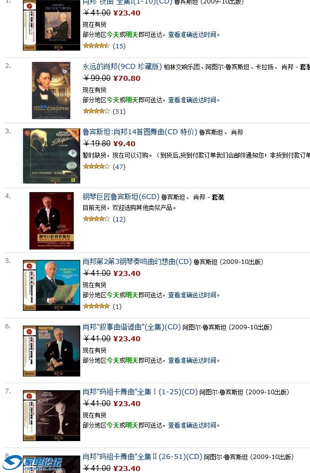Open 肖邦第2第3钢琴奏鸣曲幻想曲(CD) title link
This screenshot has width=310, height=473.
coord(137,261)
